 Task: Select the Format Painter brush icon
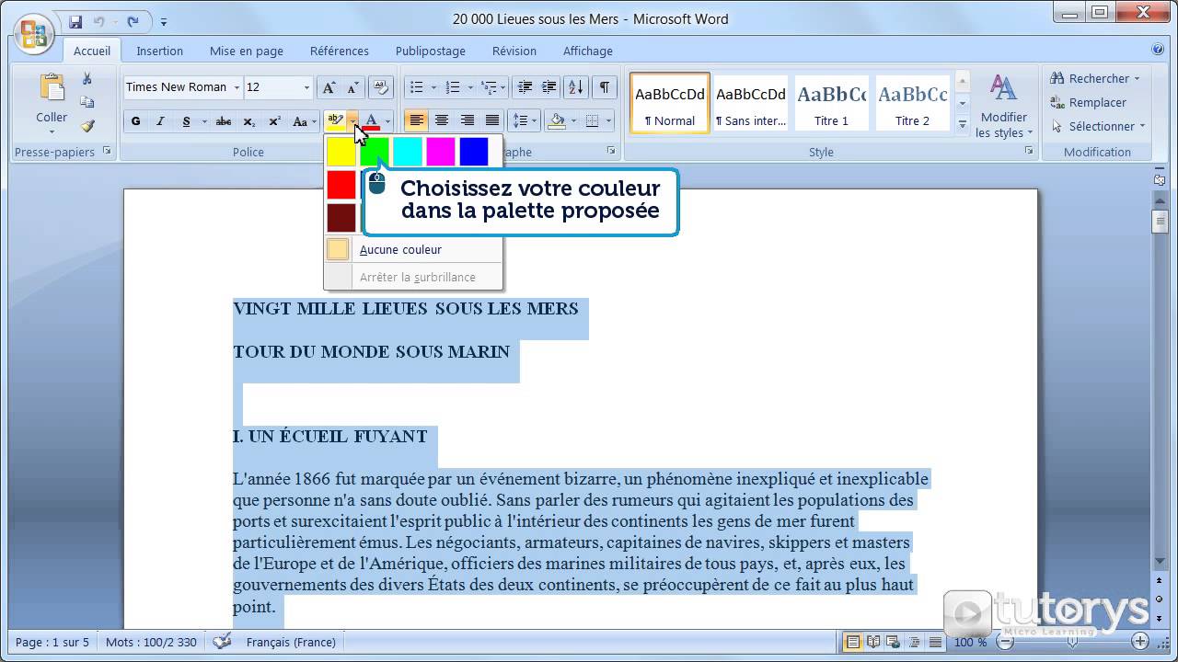coord(87,126)
